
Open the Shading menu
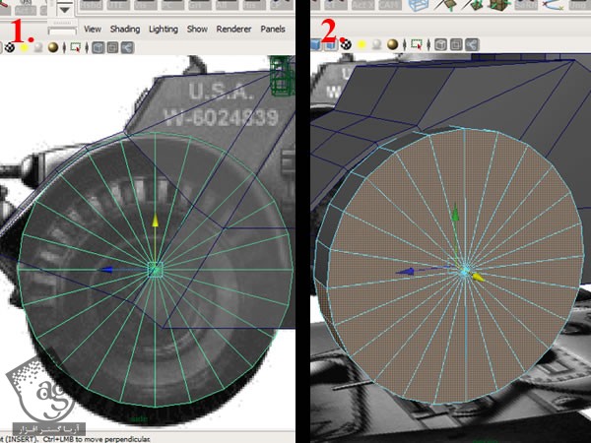(x=124, y=30)
